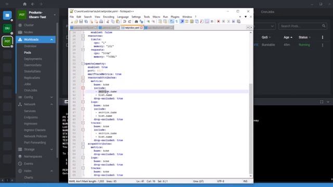Collapse the logs fold marker at line 44
Screen dimensions: 333x187
(x=83, y=102)
